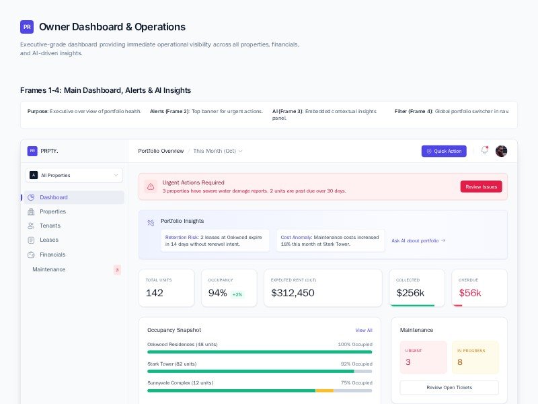Open the This Month (Oct) period dropdown
The height and width of the screenshot is (404, 538).
coord(217,151)
